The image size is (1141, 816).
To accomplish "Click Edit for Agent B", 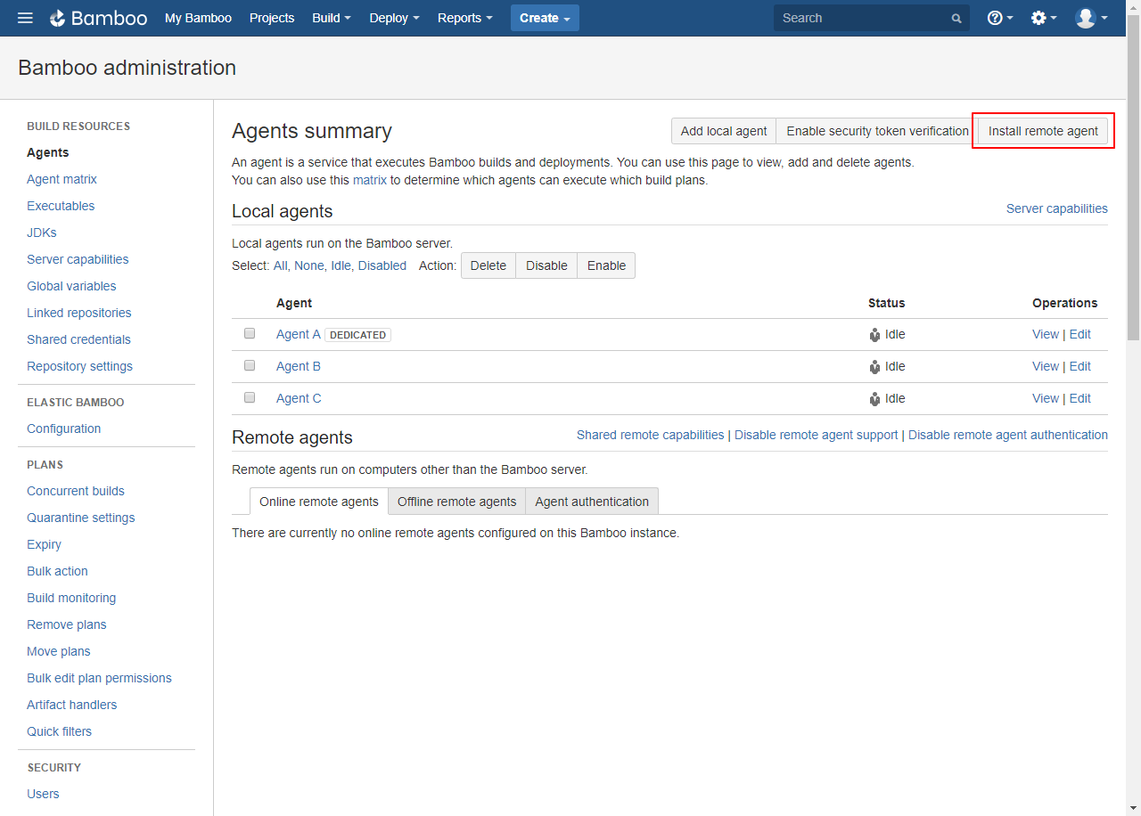I will pyautogui.click(x=1079, y=366).
